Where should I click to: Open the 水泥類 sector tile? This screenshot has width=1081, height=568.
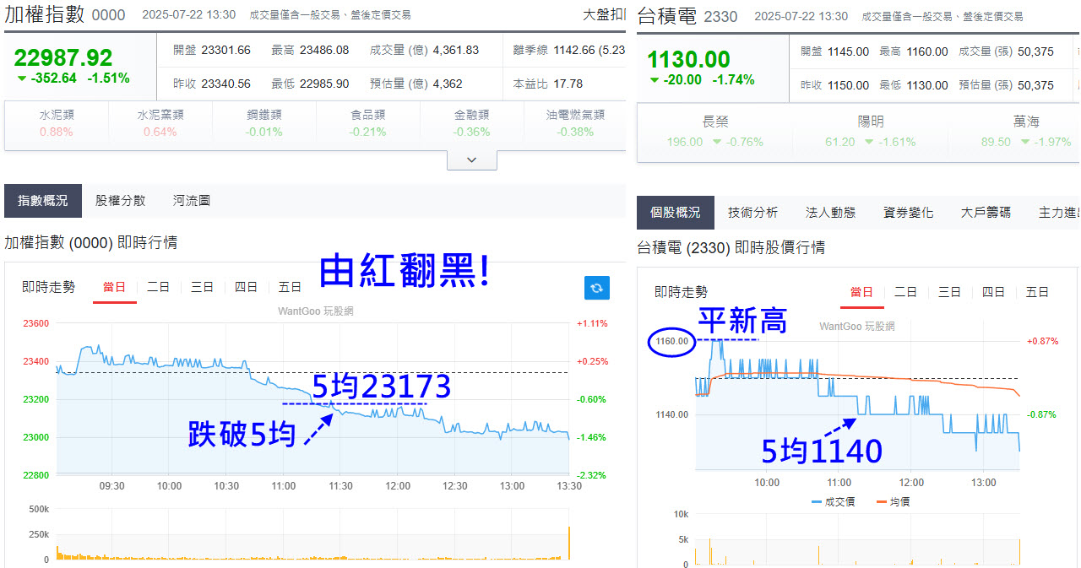coord(56,123)
